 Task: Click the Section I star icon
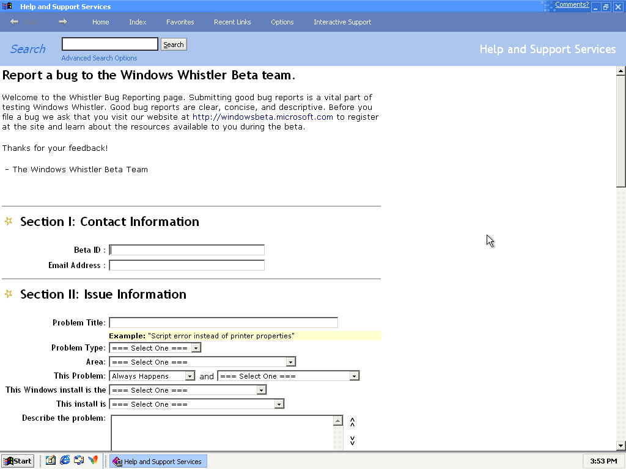(9, 221)
